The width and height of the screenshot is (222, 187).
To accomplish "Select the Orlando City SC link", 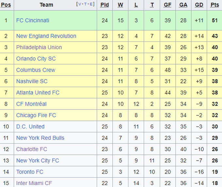I will (36, 59).
